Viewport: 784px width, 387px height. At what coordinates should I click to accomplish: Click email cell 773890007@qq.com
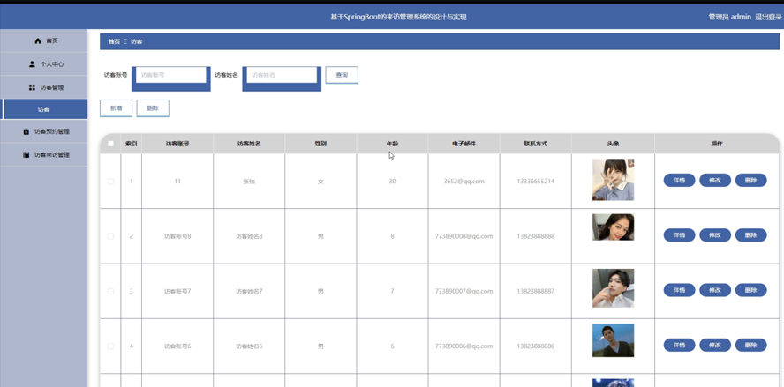(464, 291)
